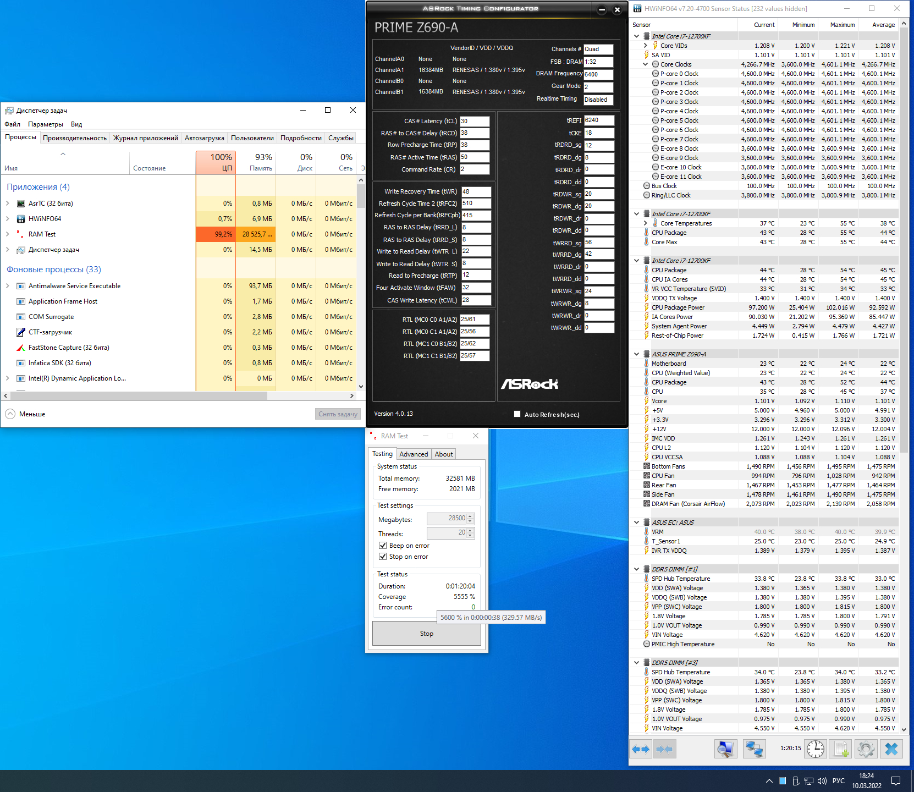Click the network icon in system tray
This screenshot has width=914, height=792.
click(809, 781)
